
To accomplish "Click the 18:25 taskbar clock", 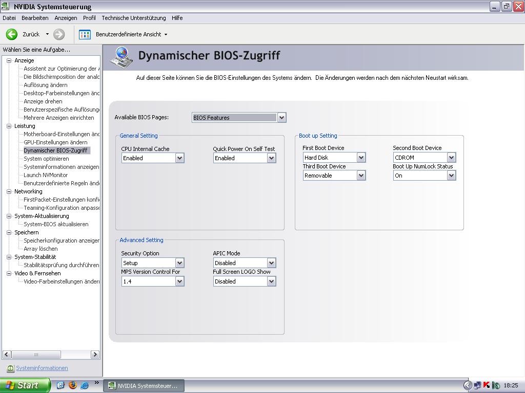I will coord(511,386).
